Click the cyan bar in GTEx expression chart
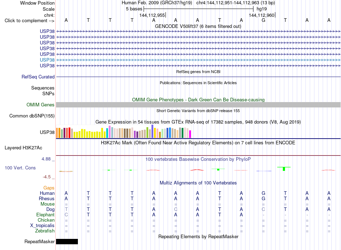Viewport: 341px width, 250px height. coord(107,133)
